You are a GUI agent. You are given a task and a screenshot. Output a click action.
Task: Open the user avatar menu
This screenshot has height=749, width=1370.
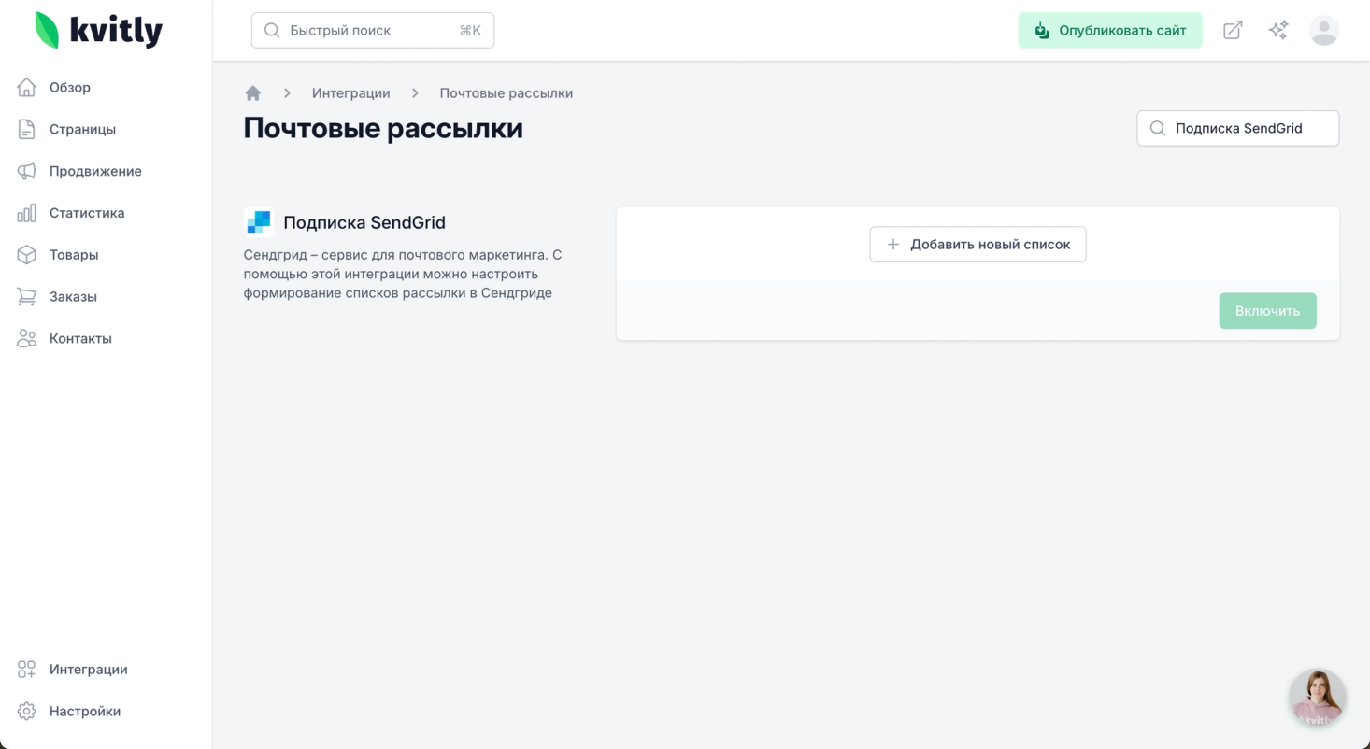1324,31
